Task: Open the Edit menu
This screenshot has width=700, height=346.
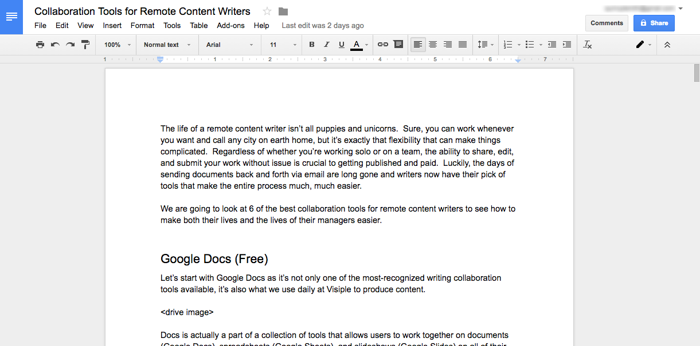Action: pos(62,25)
